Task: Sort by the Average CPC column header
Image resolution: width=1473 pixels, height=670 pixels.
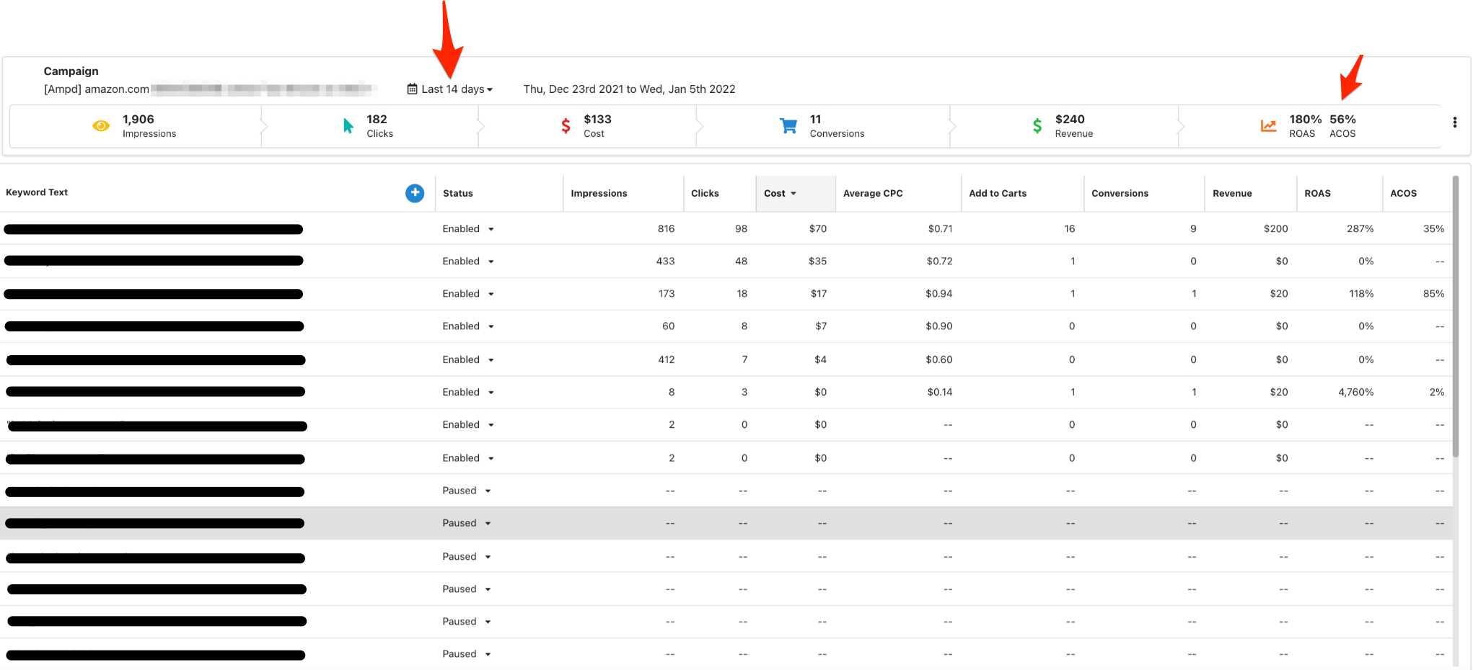Action: point(873,193)
